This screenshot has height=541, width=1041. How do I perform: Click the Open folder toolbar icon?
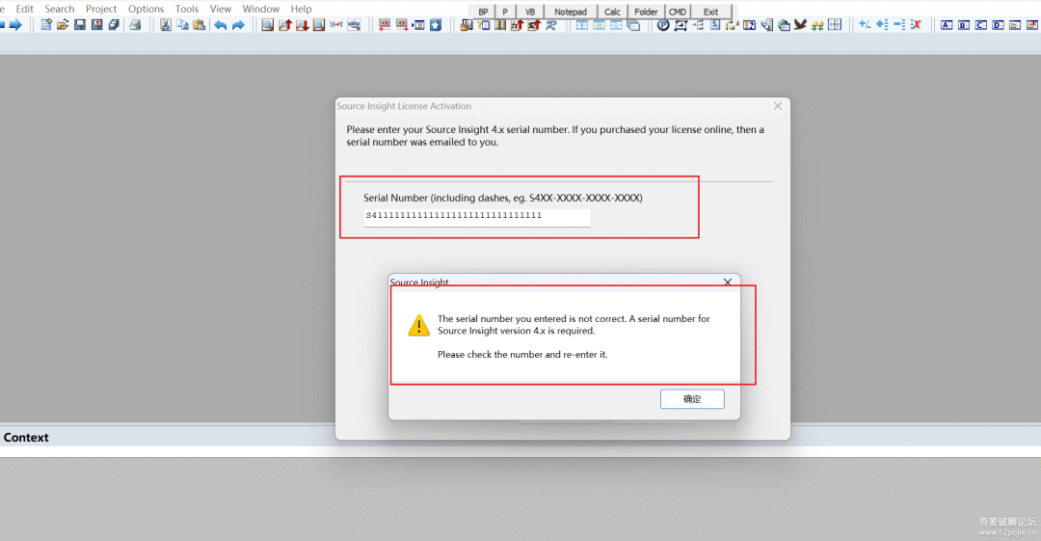click(x=63, y=25)
